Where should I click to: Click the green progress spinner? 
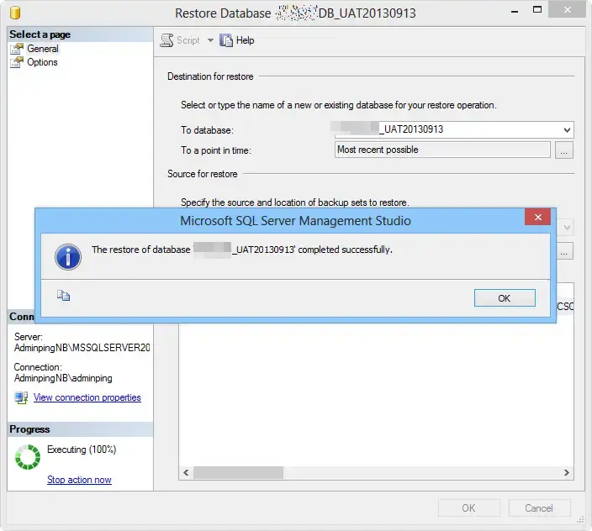click(x=28, y=457)
